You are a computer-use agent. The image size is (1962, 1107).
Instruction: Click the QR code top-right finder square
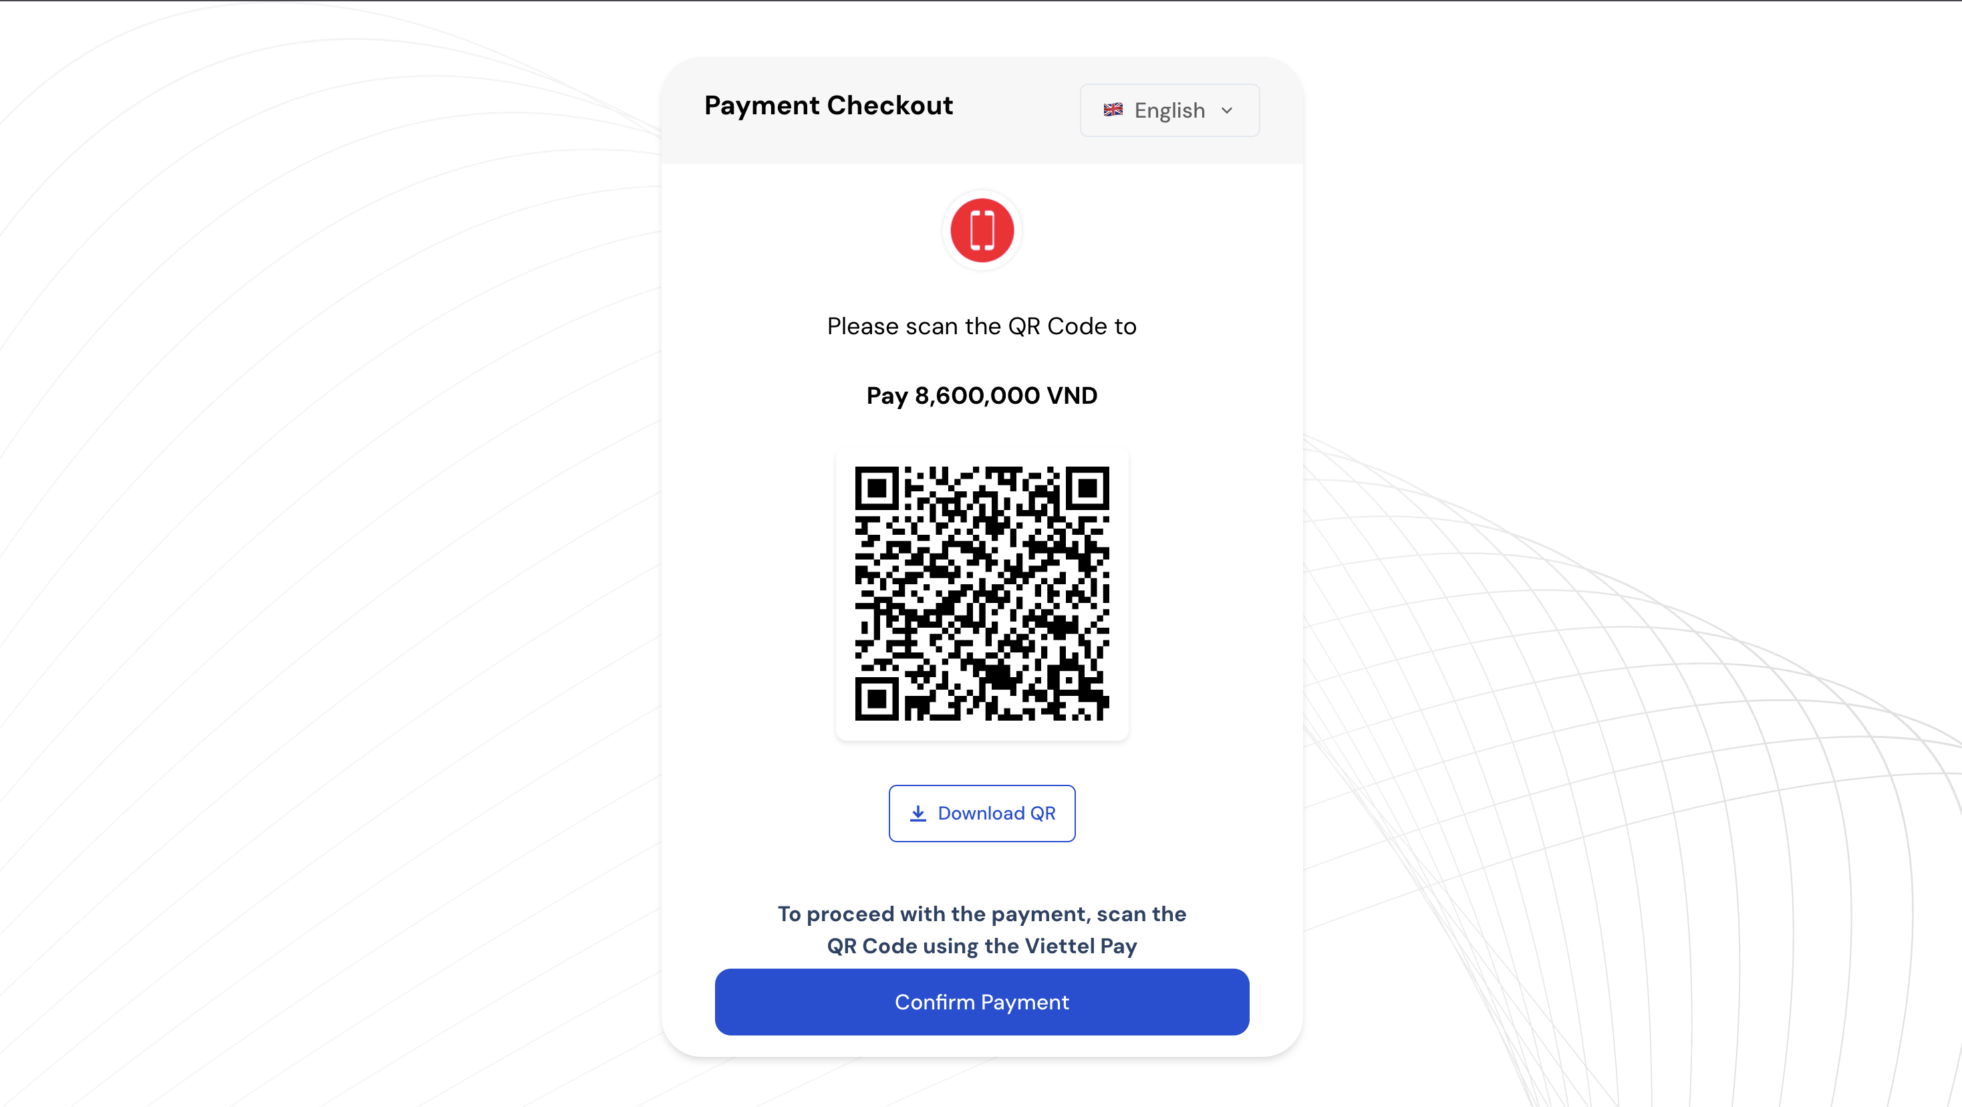pyautogui.click(x=1087, y=489)
